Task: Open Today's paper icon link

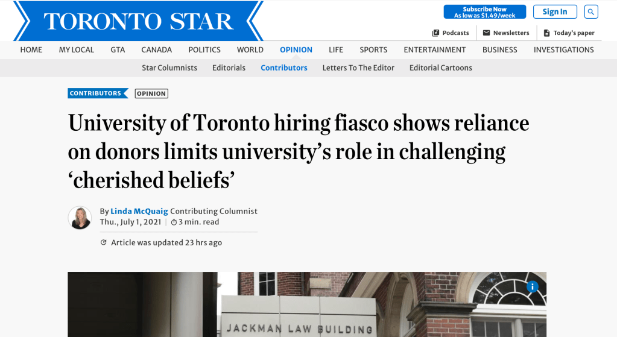Action: coord(546,33)
